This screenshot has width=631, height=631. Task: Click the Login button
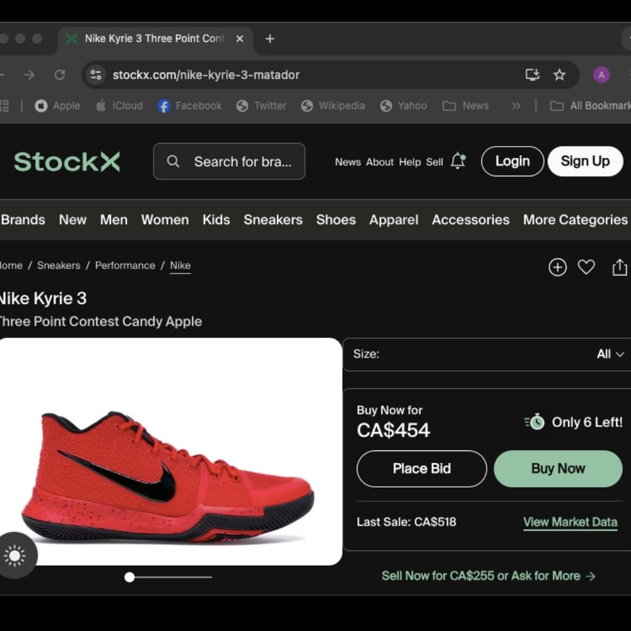pos(512,162)
